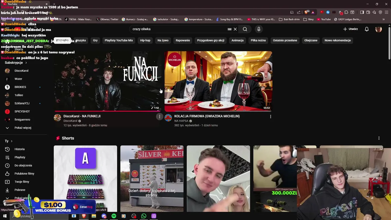Screen dimensions: 391x220
Task: Click the Utwórz create button
Action: (x=350, y=29)
